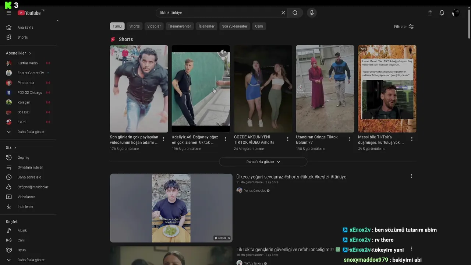Collapse sidebar scroll arrow near top
Screen dimensions: 471x265
(57, 21)
